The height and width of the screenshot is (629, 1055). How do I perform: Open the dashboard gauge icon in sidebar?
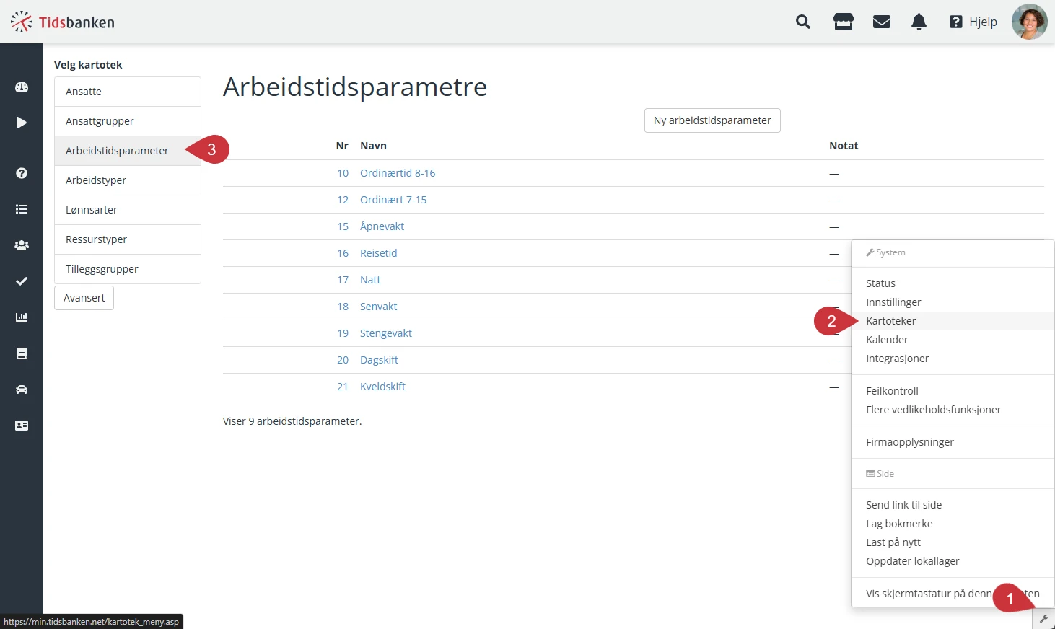(x=22, y=87)
